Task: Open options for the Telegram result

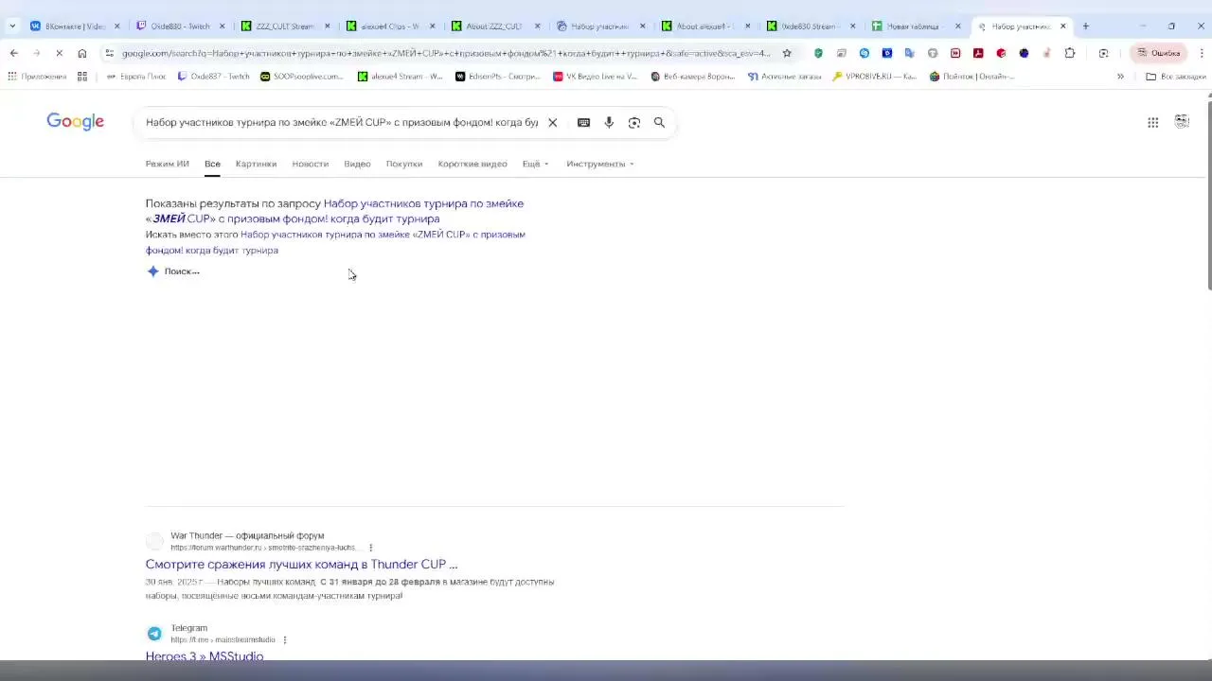Action: (284, 640)
